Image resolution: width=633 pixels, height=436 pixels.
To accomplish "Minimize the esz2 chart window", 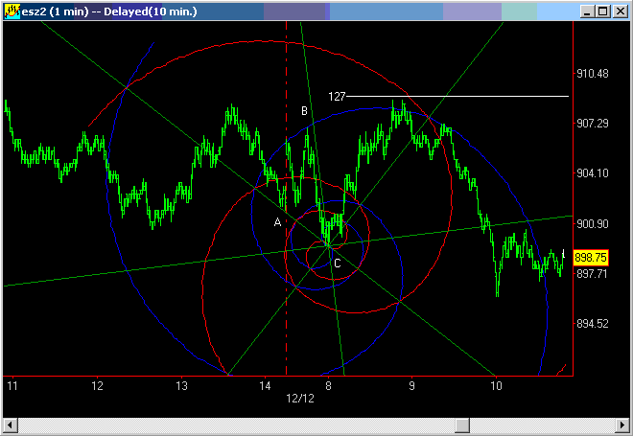I will click(x=587, y=11).
